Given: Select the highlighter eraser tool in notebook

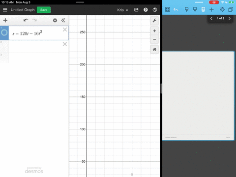Looking at the screenshot, I should coord(203,9).
